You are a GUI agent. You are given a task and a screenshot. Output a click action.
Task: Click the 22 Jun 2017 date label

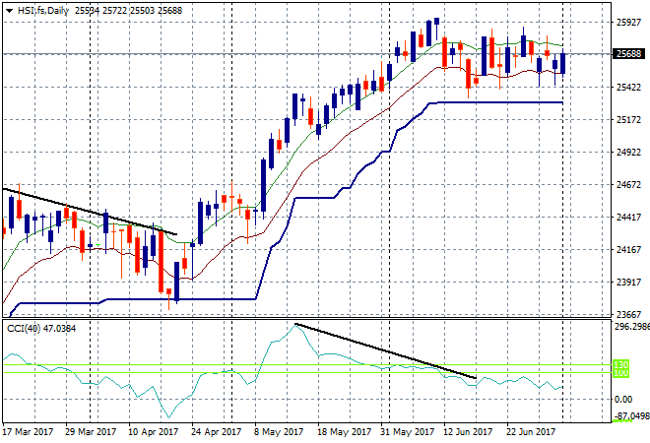(531, 432)
